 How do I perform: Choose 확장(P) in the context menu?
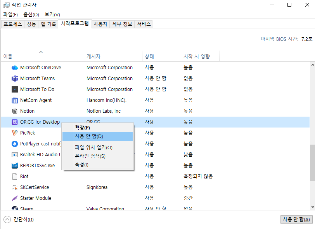click(98, 128)
